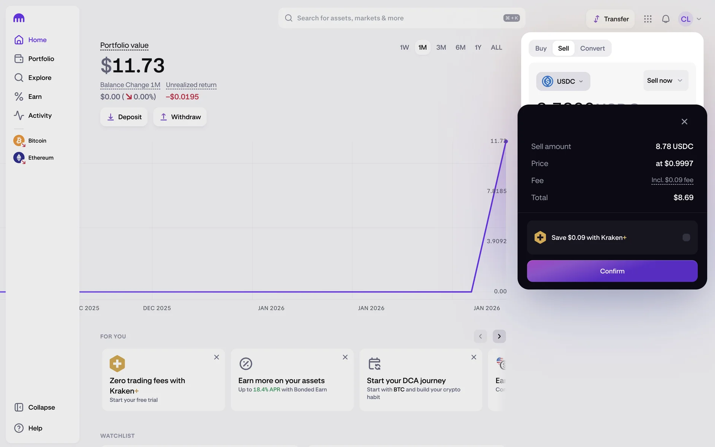
Task: Open the Earn section
Action: click(x=35, y=97)
